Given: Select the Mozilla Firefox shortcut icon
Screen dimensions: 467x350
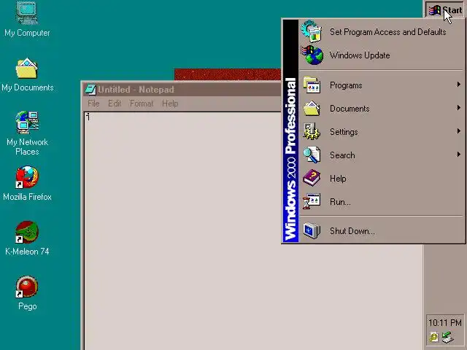Looking at the screenshot, I should (27, 177).
